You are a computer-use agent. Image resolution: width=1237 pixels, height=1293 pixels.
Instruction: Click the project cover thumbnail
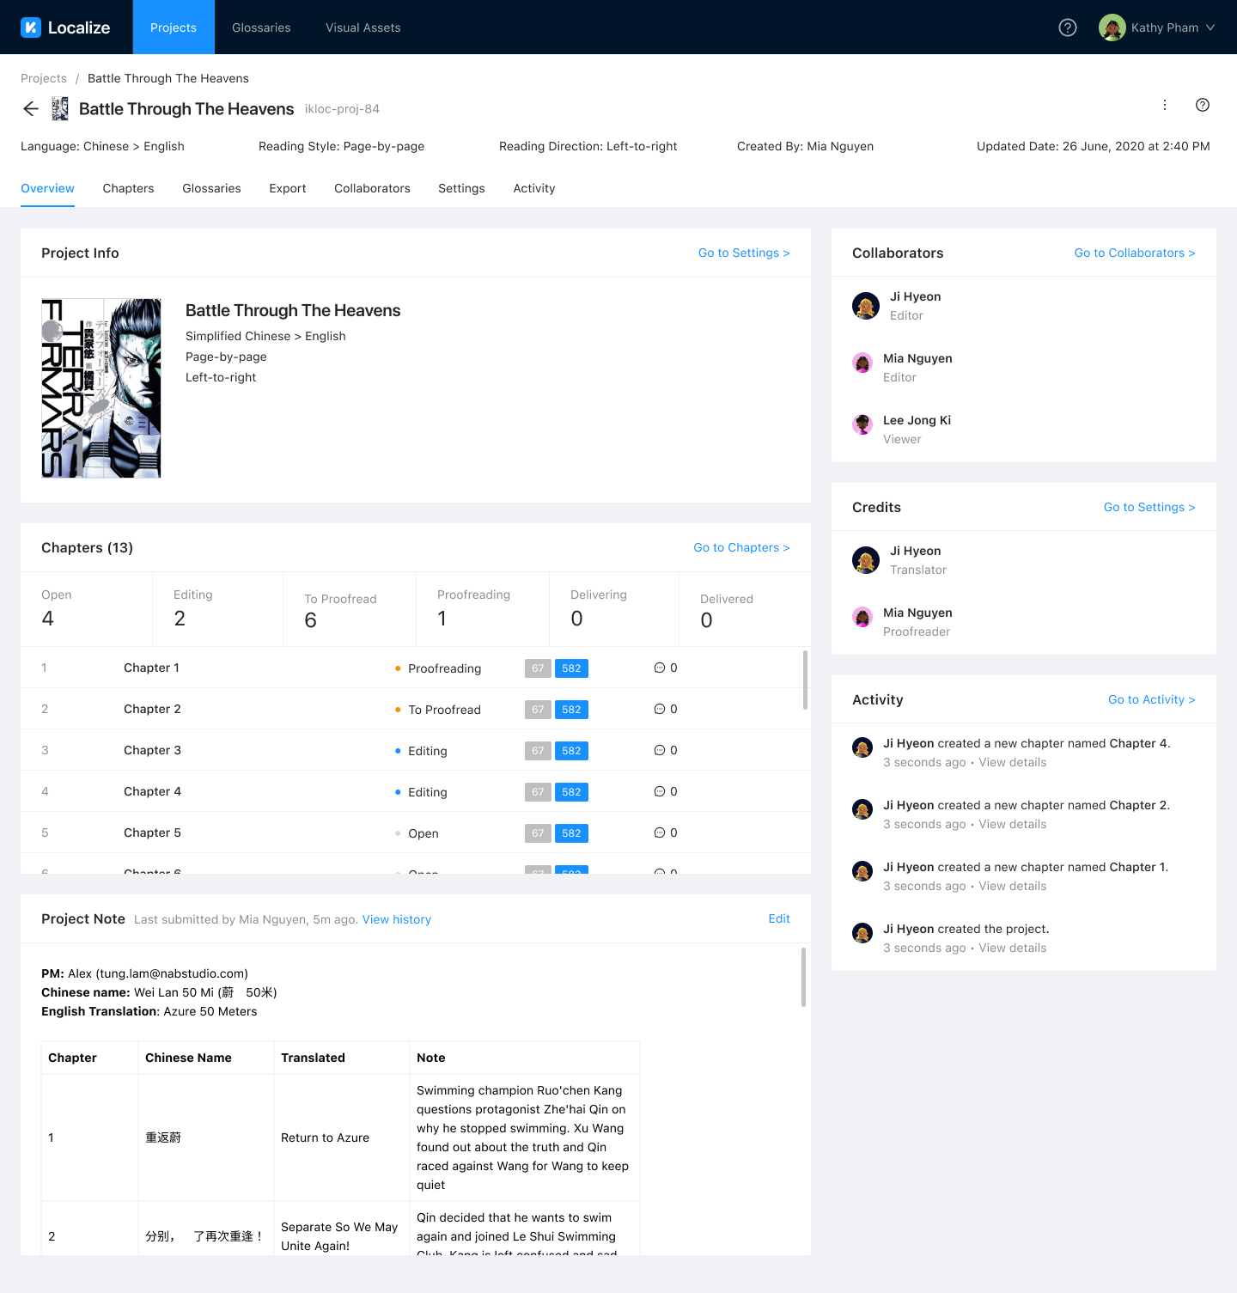pyautogui.click(x=101, y=388)
